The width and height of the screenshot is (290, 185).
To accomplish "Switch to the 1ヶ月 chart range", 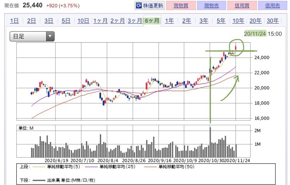I will pos(100,21).
